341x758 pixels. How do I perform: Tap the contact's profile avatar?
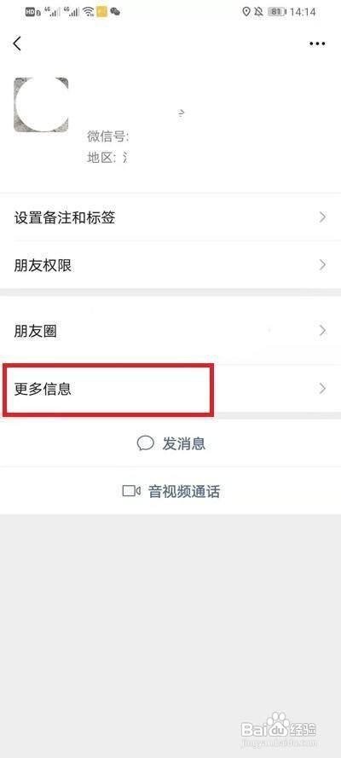[x=41, y=105]
